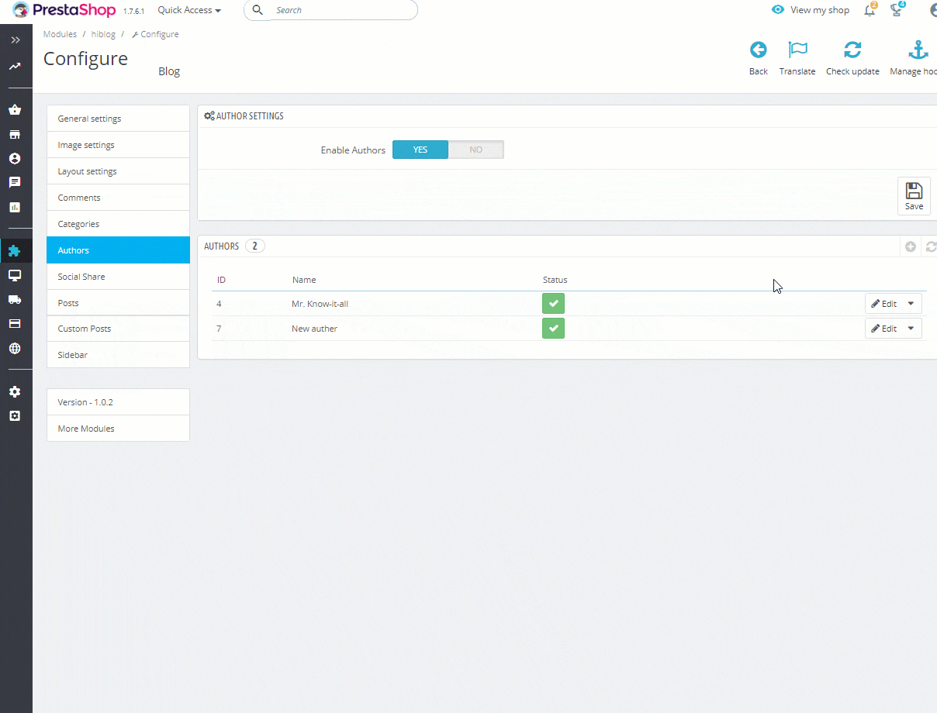Select the Authors tab

tap(118, 250)
